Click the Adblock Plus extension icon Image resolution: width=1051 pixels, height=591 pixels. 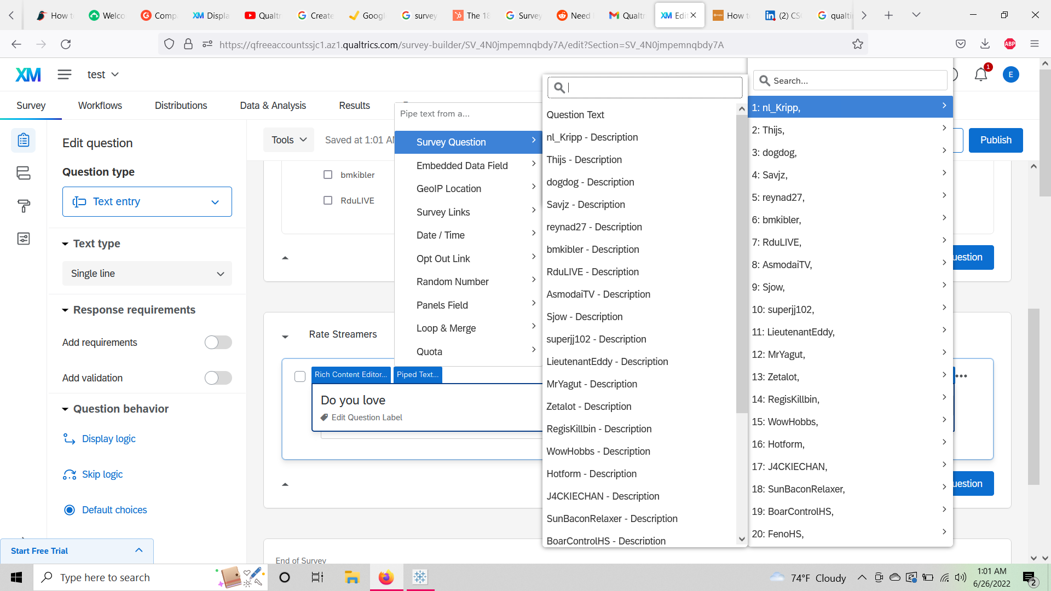[1010, 44]
